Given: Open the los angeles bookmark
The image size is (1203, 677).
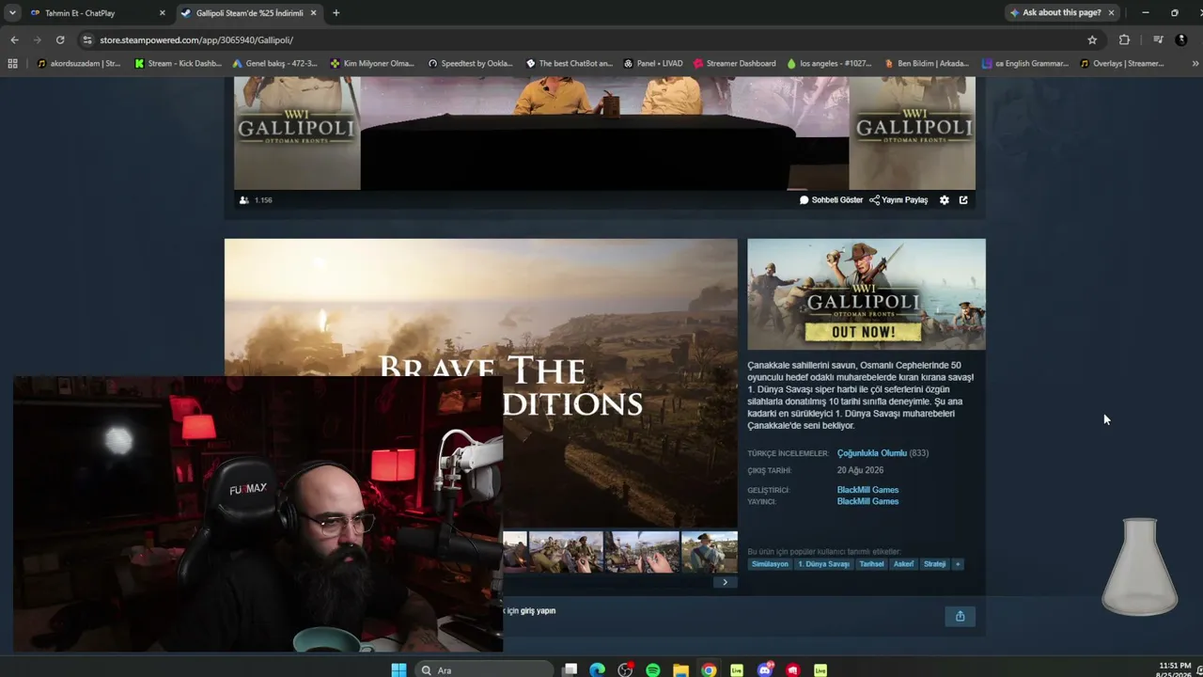Looking at the screenshot, I should (x=831, y=64).
